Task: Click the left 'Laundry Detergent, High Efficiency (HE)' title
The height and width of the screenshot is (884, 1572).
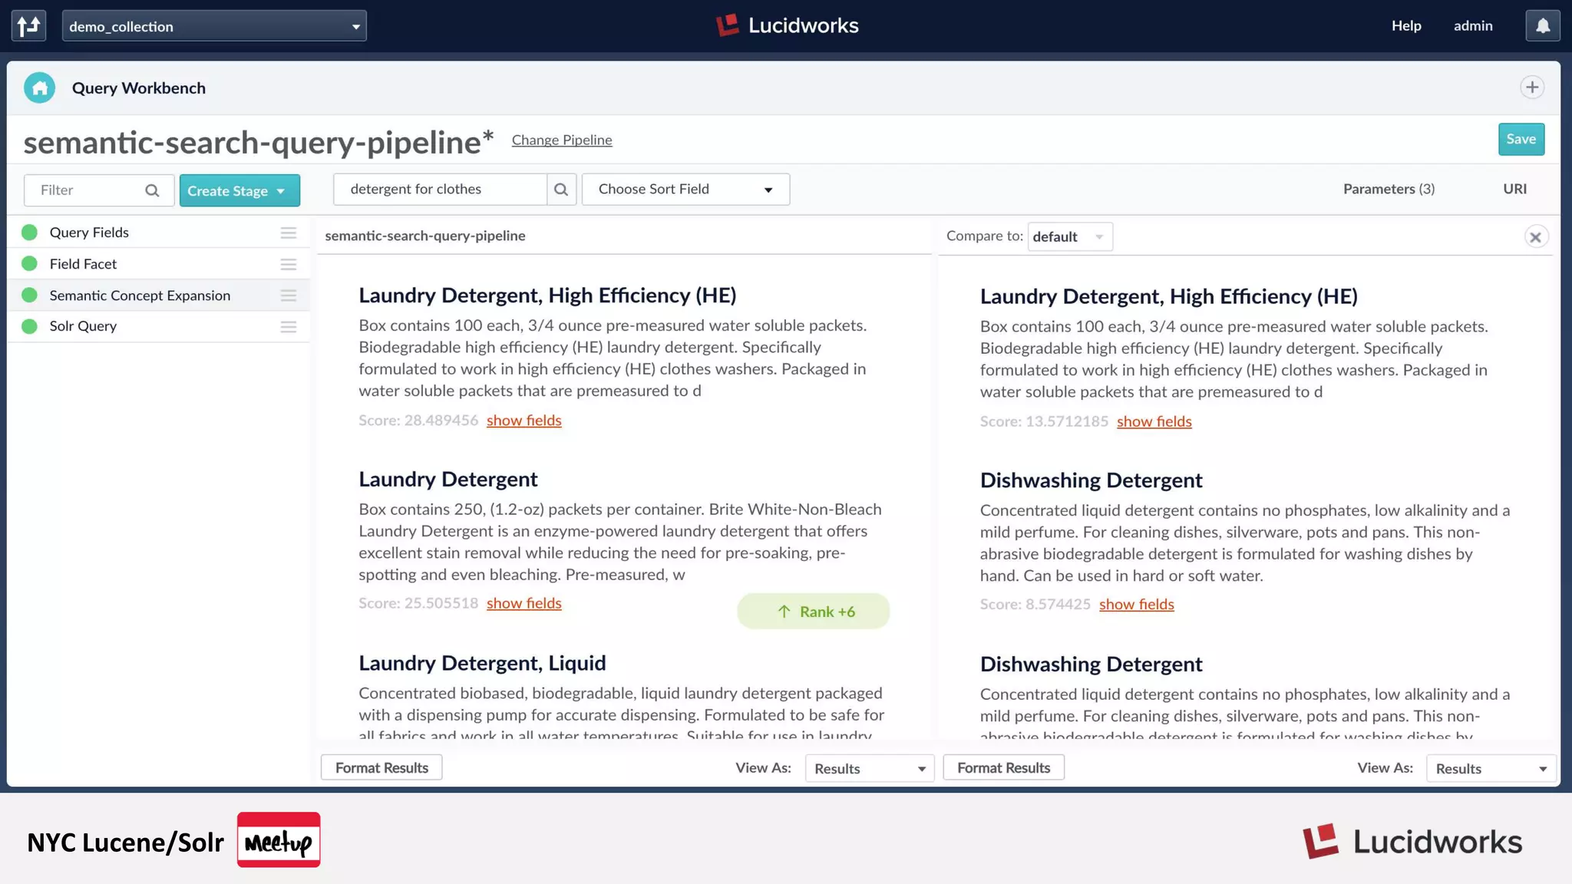Action: 547,295
